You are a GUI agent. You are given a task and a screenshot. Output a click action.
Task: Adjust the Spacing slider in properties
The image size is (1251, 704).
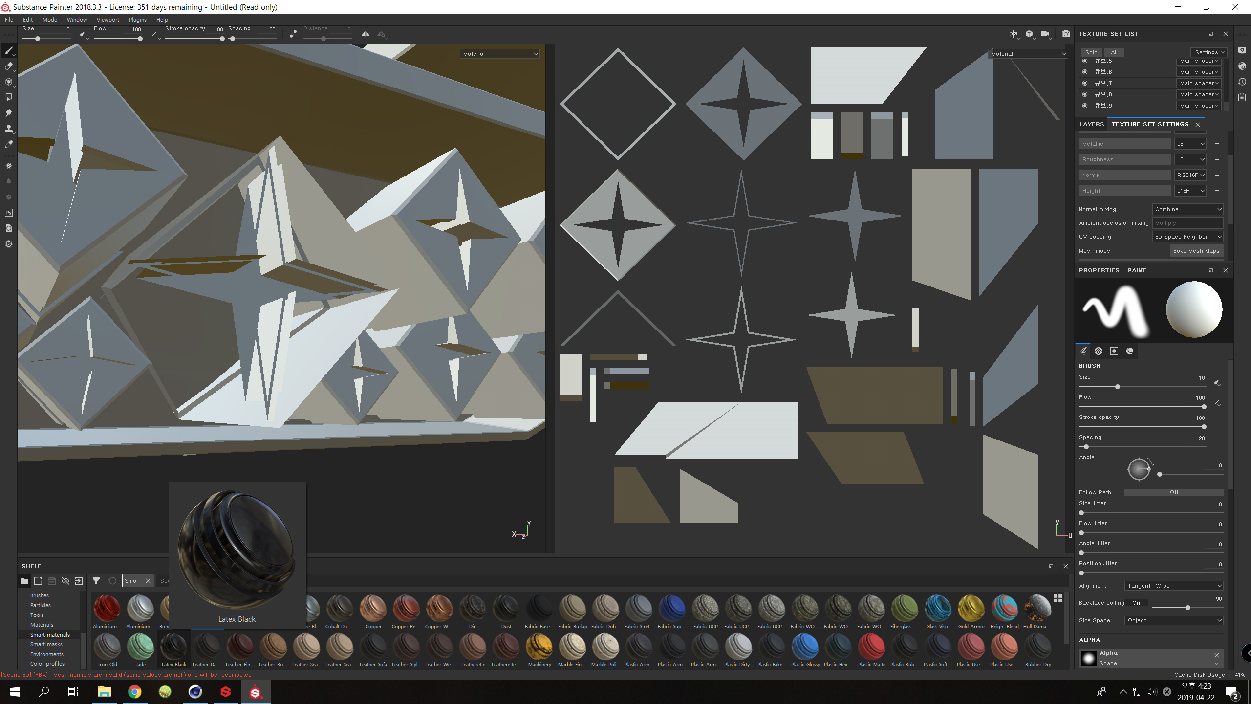pyautogui.click(x=1142, y=447)
